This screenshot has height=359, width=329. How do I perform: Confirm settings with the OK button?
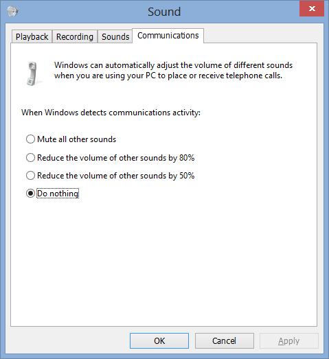[x=159, y=340]
